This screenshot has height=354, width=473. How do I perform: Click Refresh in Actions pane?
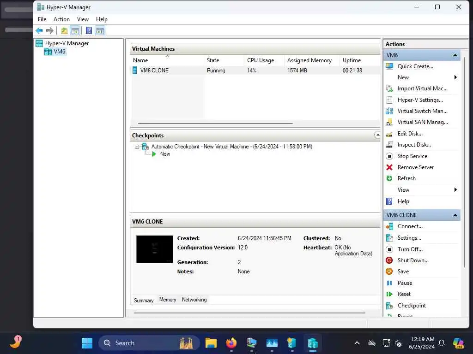click(x=406, y=178)
